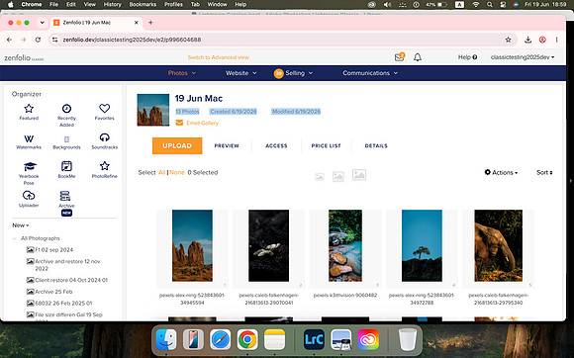This screenshot has height=358, width=574.
Task: Select Archive and restore 12 nov 2022 gallery
Action: [67, 265]
